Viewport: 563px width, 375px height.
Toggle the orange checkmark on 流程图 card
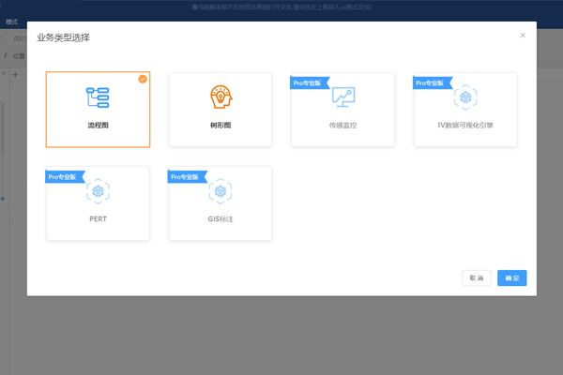pos(143,79)
